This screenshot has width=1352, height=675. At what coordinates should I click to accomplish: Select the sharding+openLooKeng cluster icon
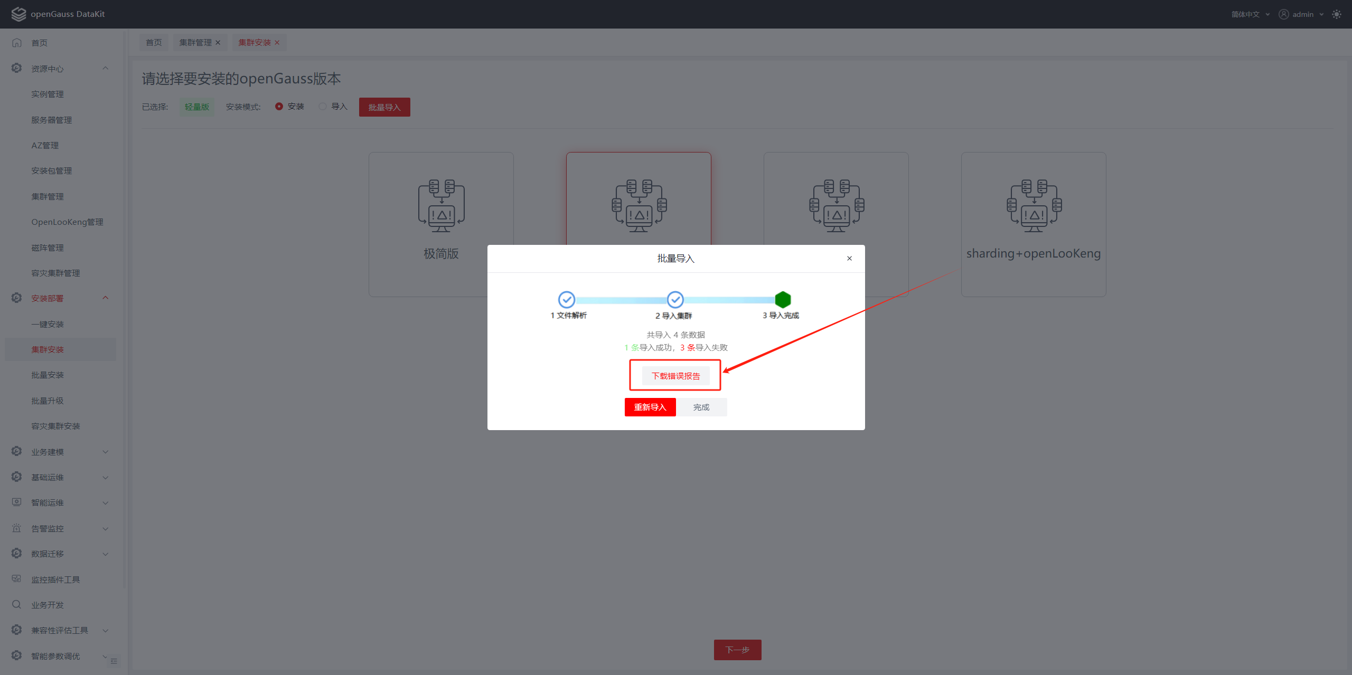click(x=1034, y=206)
